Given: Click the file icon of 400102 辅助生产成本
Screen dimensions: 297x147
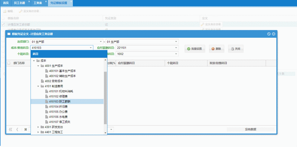Looking at the screenshot, I should coord(47,76).
